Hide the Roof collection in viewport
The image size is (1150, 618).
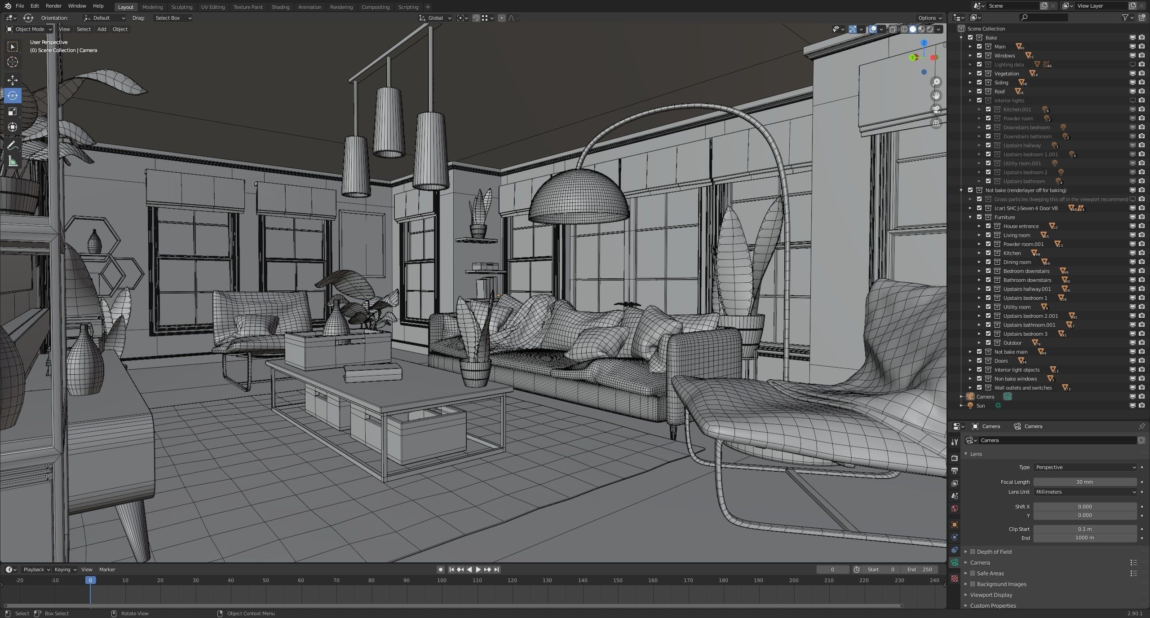pyautogui.click(x=1132, y=92)
